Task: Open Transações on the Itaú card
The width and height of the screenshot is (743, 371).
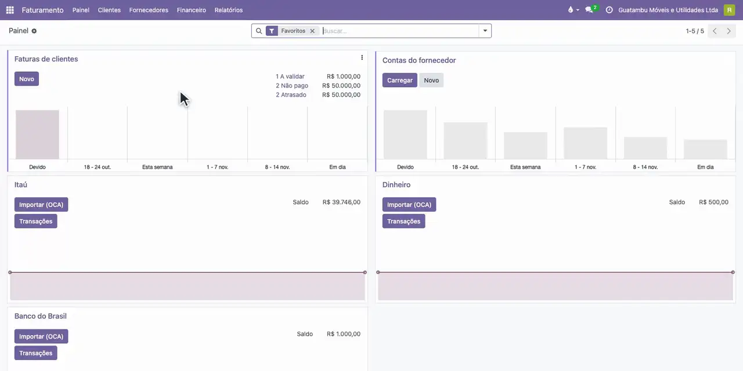Action: 36,221
